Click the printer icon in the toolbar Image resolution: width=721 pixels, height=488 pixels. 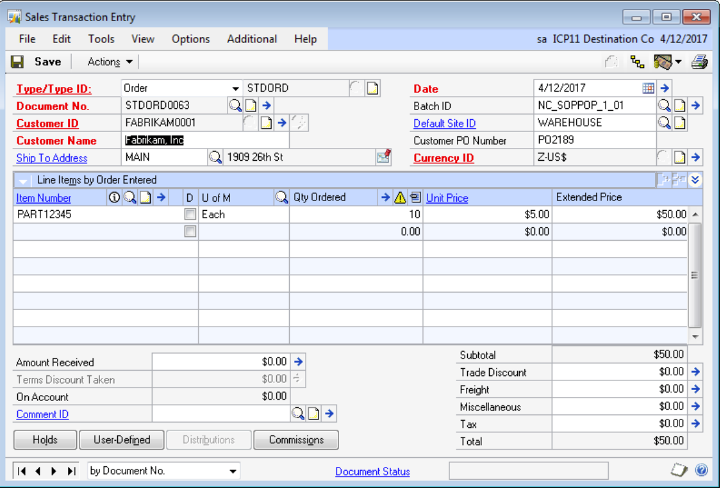699,62
